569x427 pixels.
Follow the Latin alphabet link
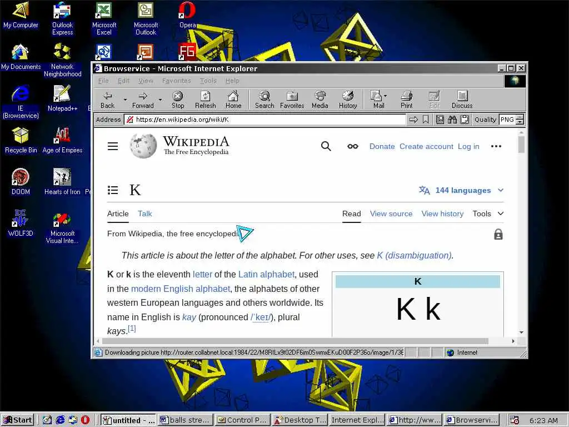pos(266,274)
